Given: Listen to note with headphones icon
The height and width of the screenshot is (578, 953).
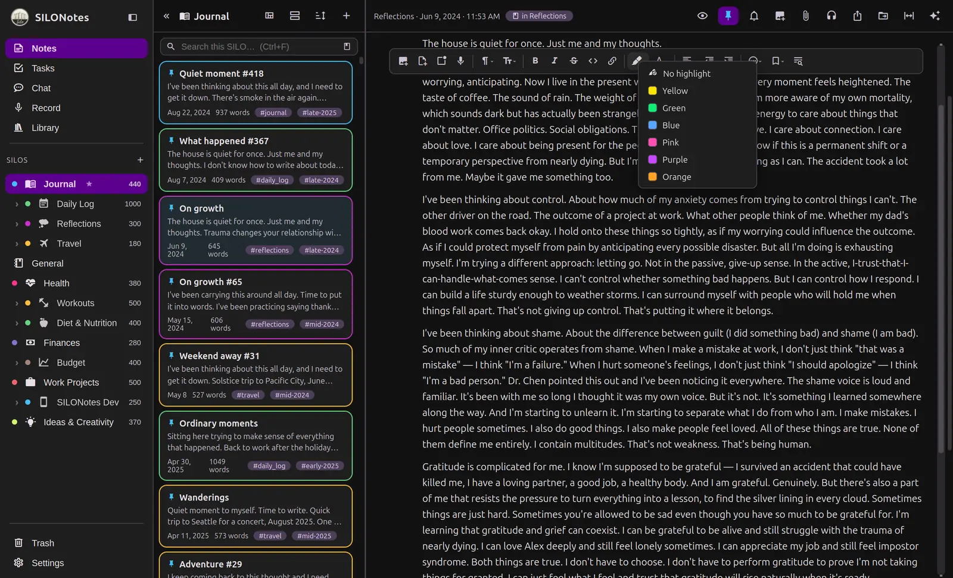Looking at the screenshot, I should 831,16.
